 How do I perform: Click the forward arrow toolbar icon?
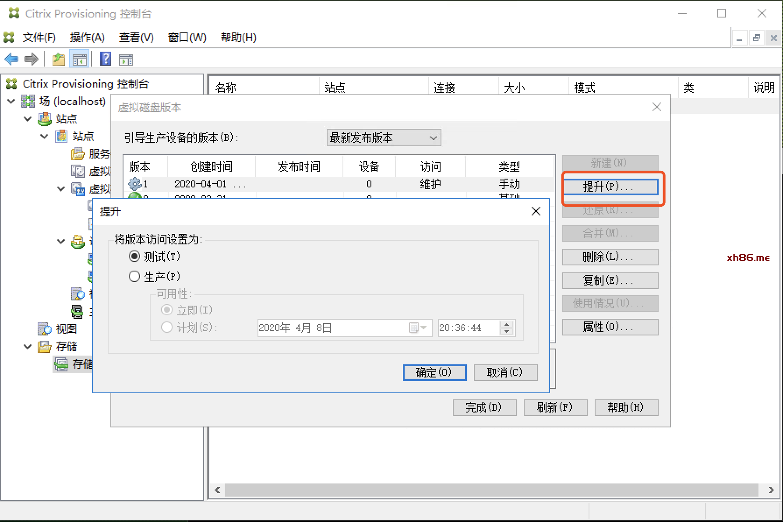coord(32,59)
